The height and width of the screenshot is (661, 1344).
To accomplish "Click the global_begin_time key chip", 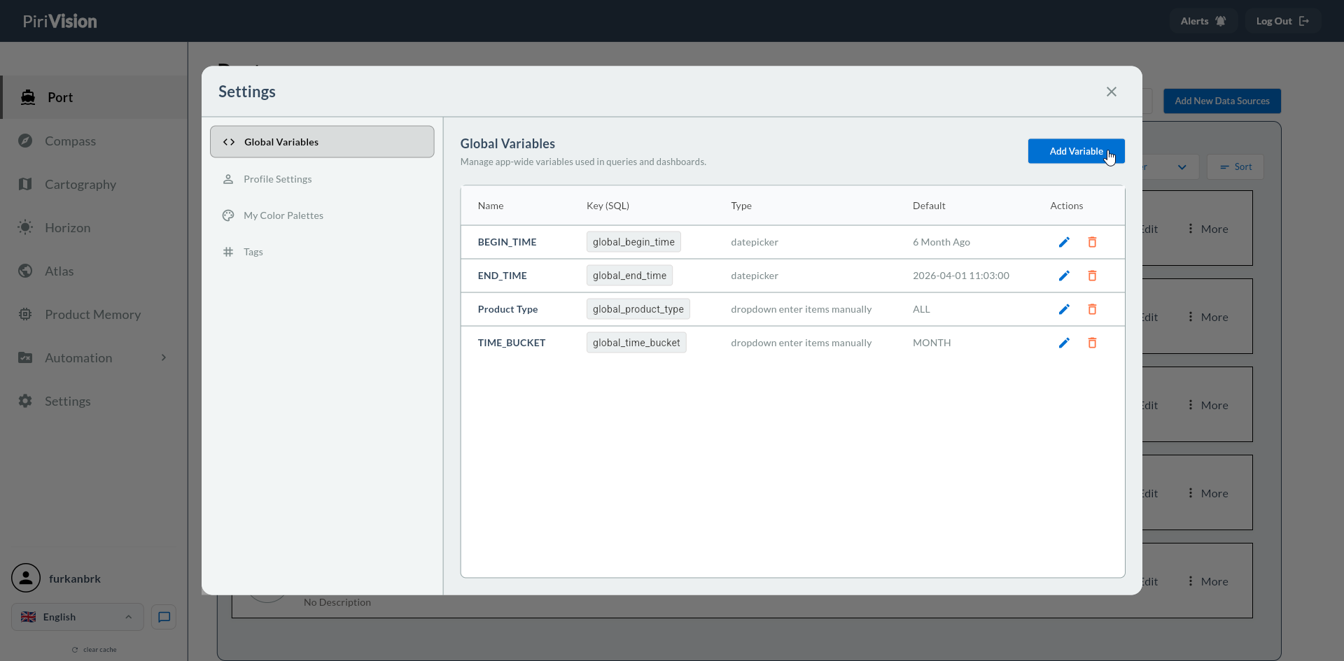I will click(x=633, y=242).
